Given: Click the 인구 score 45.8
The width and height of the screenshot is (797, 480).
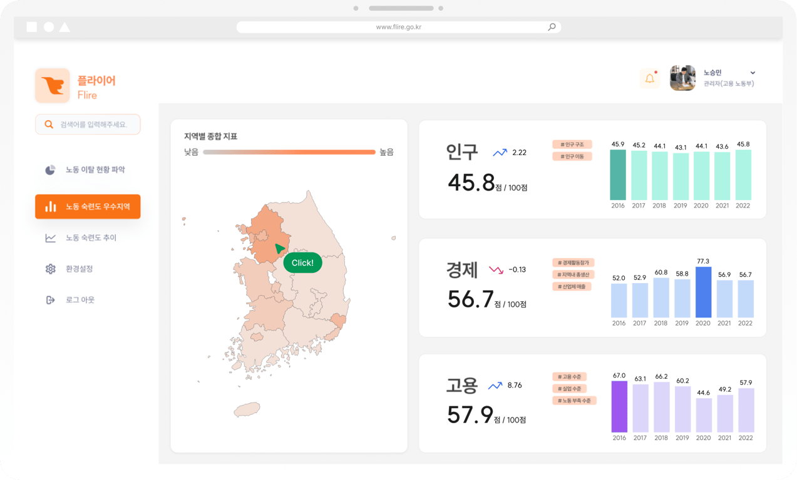Looking at the screenshot, I should click(x=471, y=183).
